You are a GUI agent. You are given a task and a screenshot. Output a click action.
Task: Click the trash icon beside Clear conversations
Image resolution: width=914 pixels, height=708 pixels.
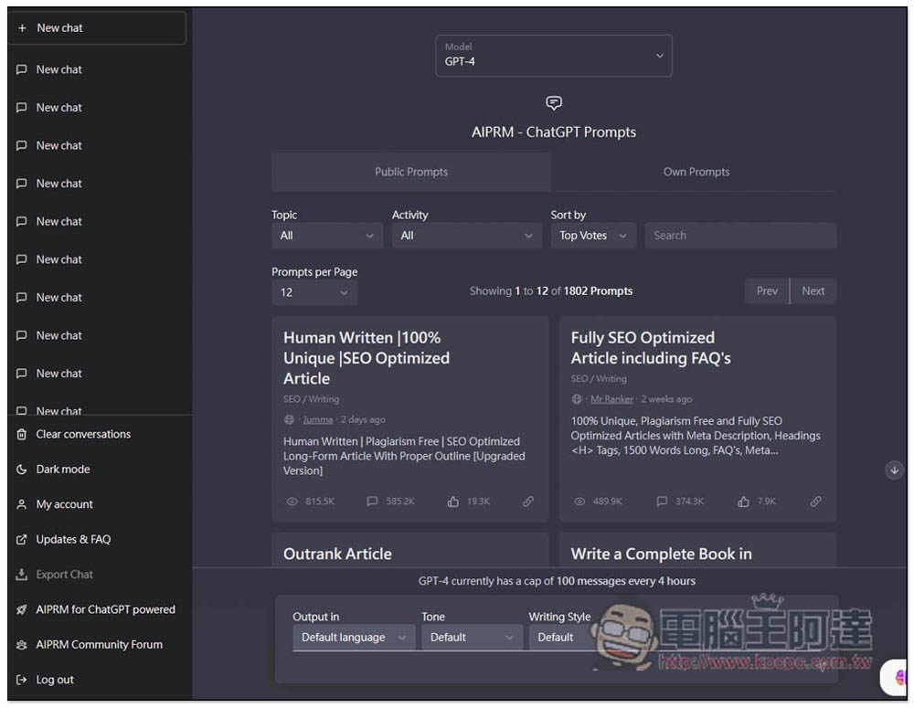[22, 434]
